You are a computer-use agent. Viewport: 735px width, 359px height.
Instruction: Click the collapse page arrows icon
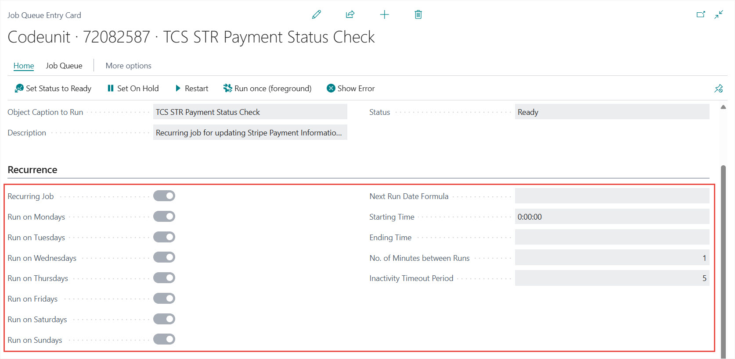coord(719,15)
